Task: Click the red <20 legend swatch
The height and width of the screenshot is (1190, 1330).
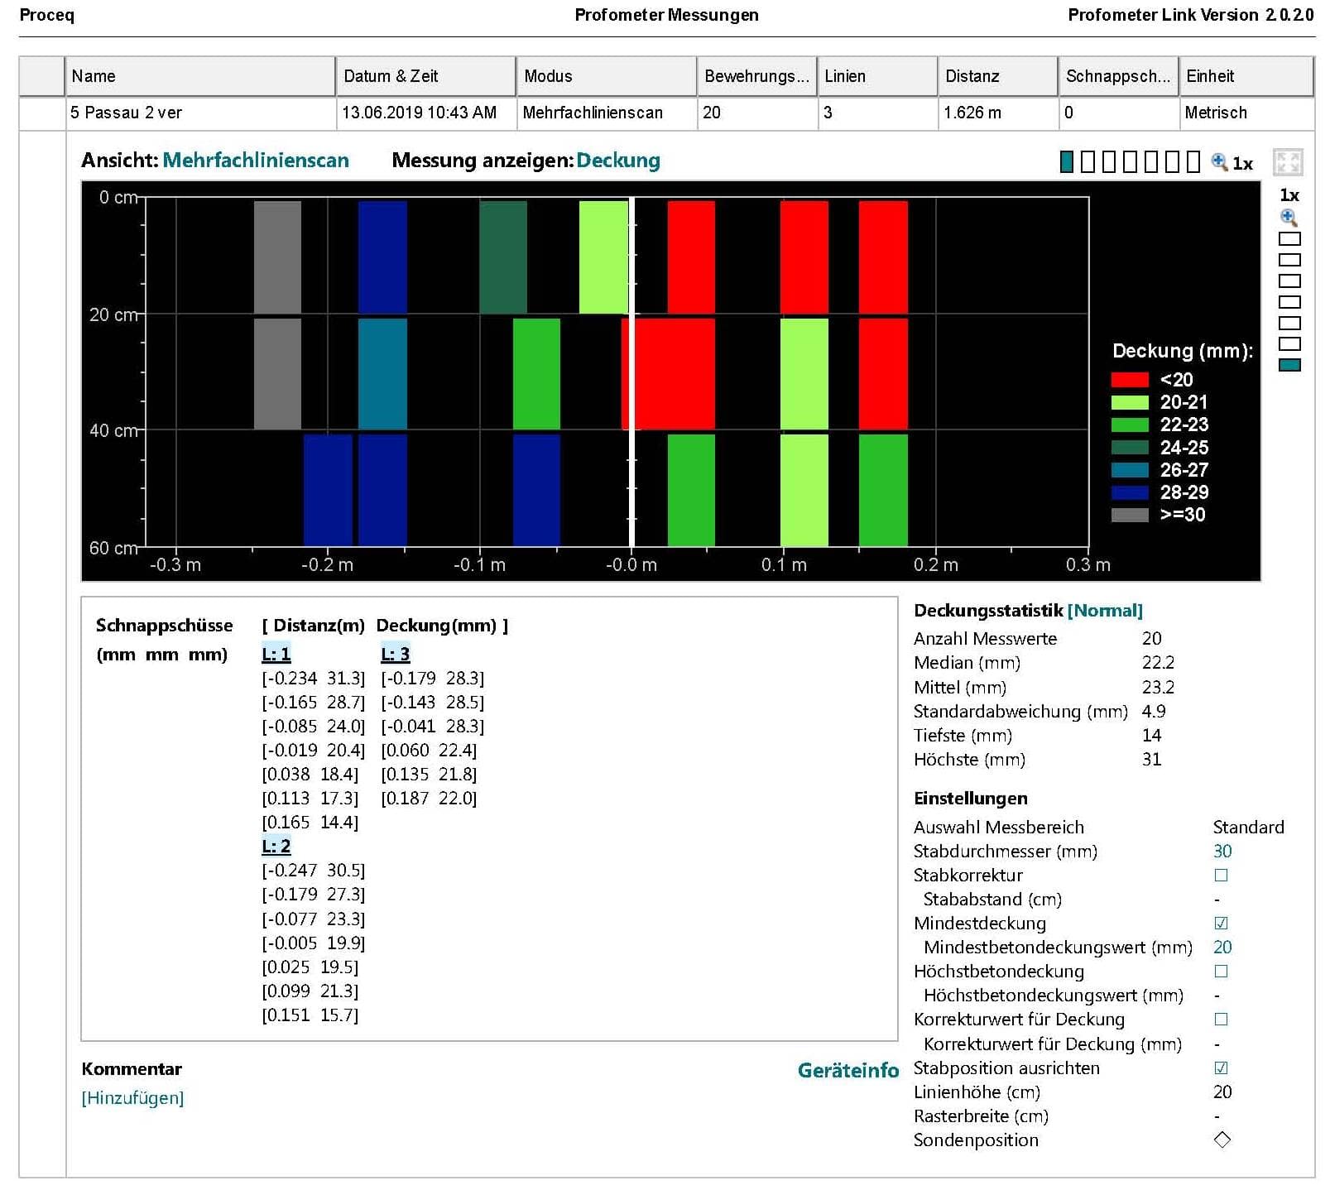Action: coord(1130,380)
